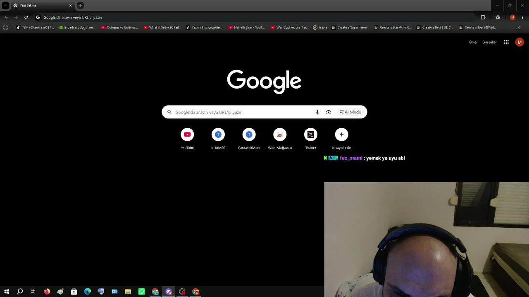Open the Create a Top 500 Vid... bookmark
529x297 pixels.
(478, 28)
